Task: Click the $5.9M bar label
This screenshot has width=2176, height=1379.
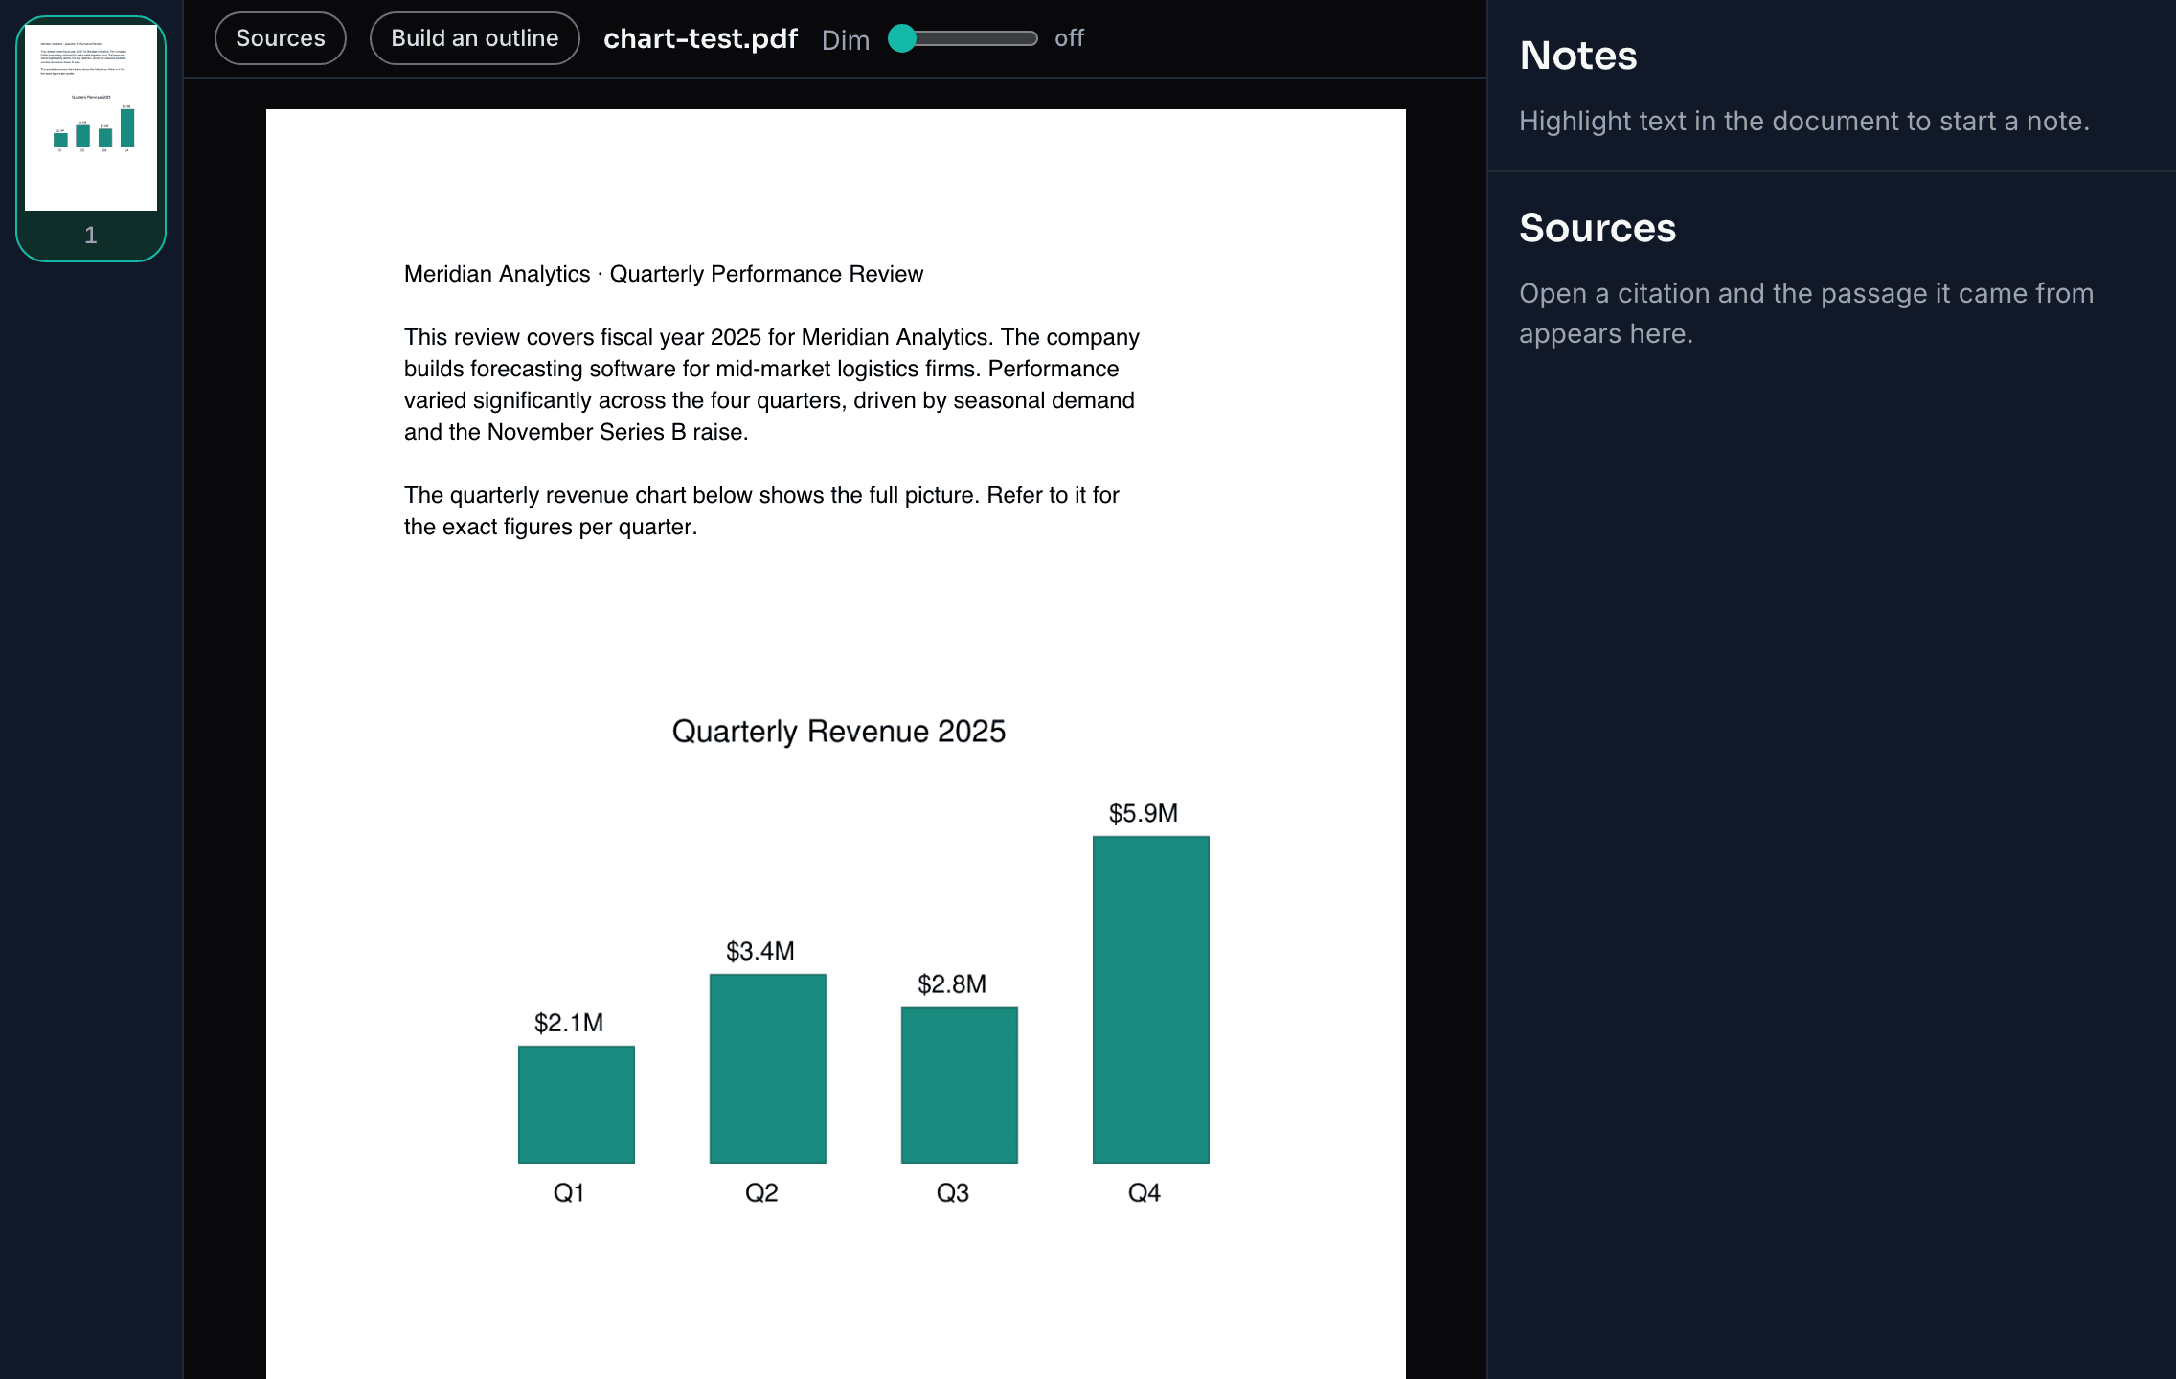Action: coord(1144,814)
